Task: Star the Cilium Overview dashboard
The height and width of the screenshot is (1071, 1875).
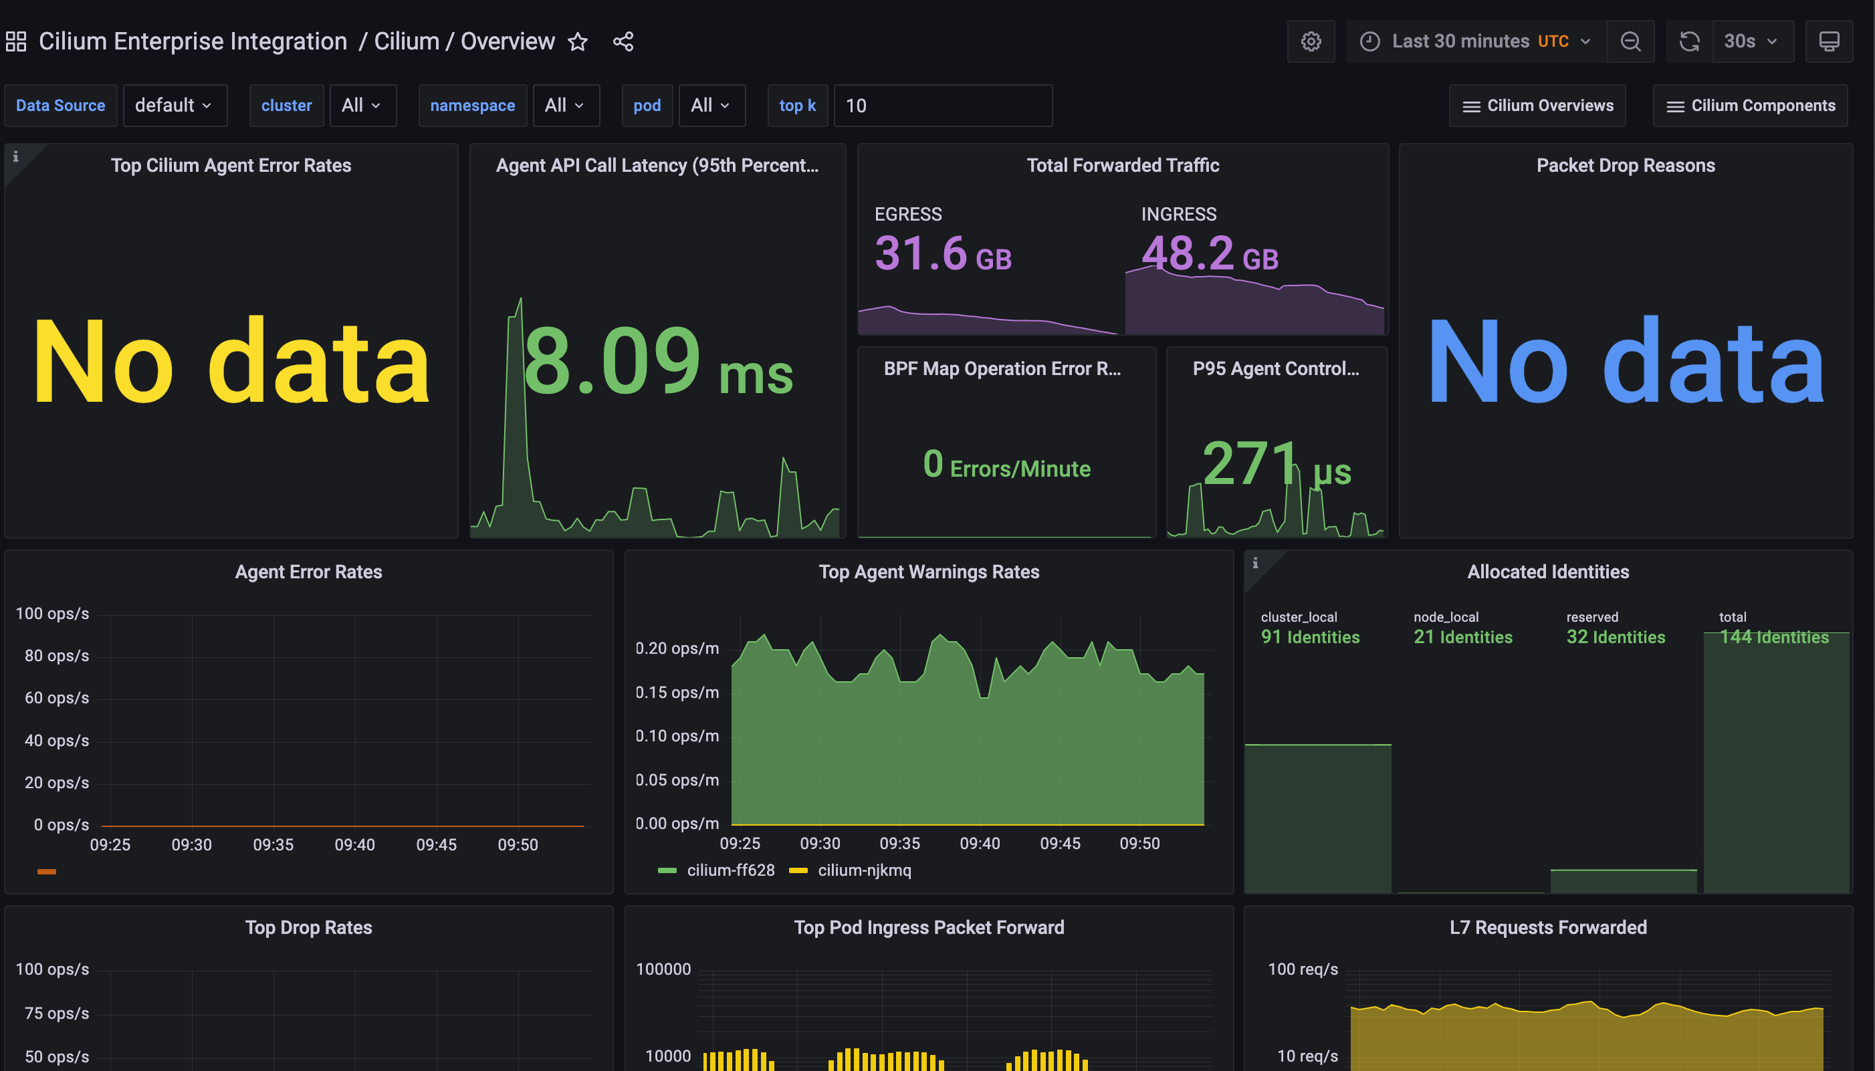Action: coord(578,42)
